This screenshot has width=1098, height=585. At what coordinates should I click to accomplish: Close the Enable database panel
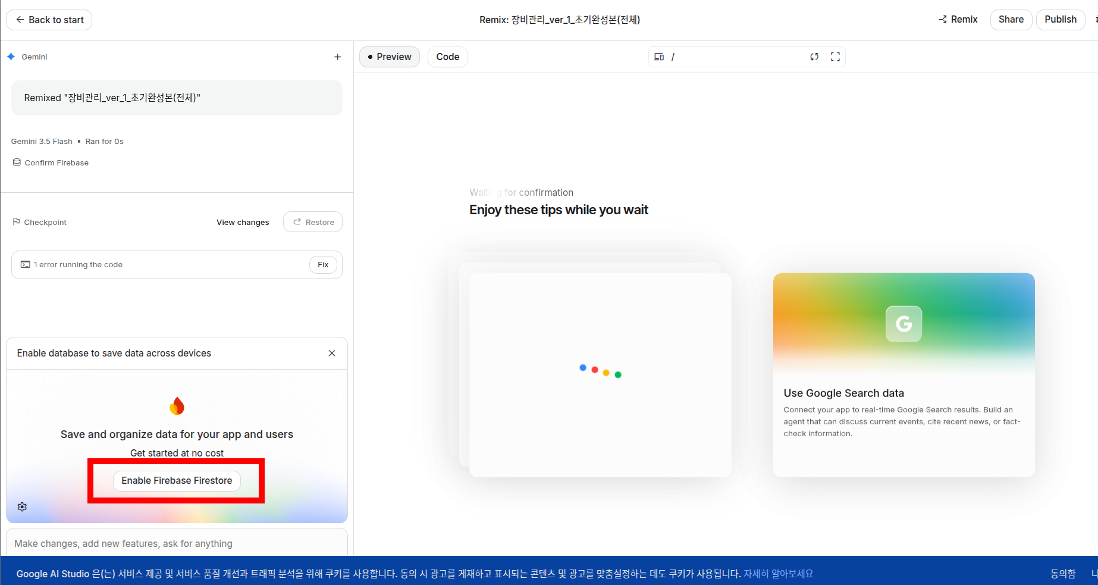click(x=332, y=353)
